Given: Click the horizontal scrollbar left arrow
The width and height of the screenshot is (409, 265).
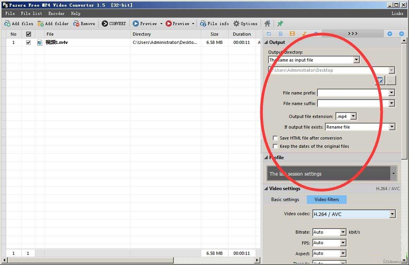Looking at the screenshot, I should click(x=4, y=260).
